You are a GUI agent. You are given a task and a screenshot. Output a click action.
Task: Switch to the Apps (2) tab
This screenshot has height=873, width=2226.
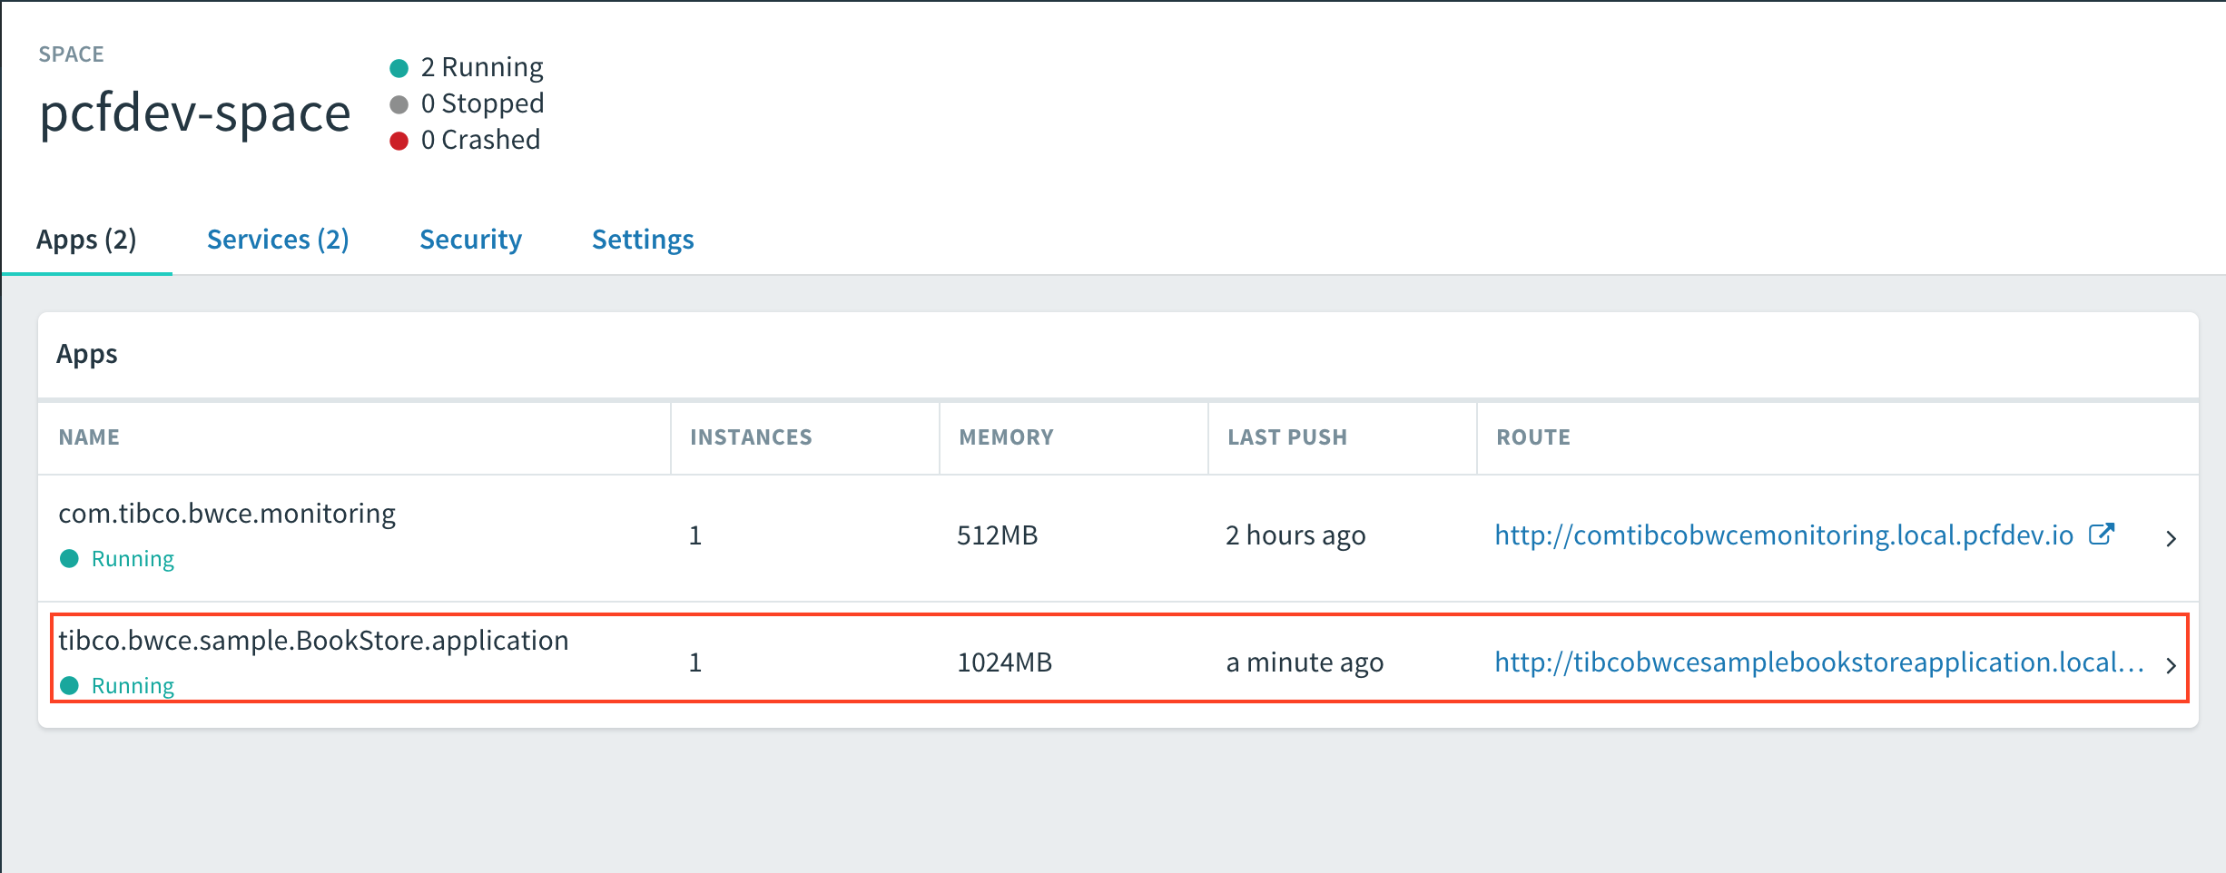pos(86,240)
